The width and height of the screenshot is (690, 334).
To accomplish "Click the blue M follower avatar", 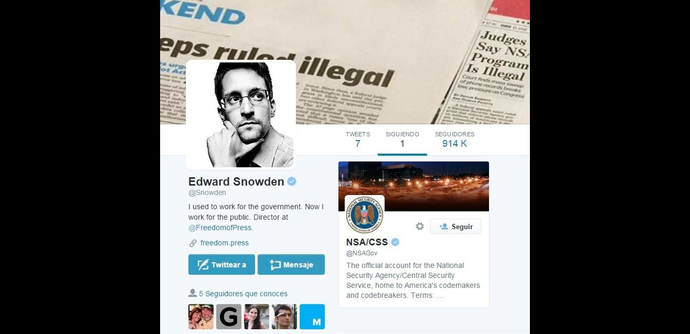I will [x=312, y=317].
